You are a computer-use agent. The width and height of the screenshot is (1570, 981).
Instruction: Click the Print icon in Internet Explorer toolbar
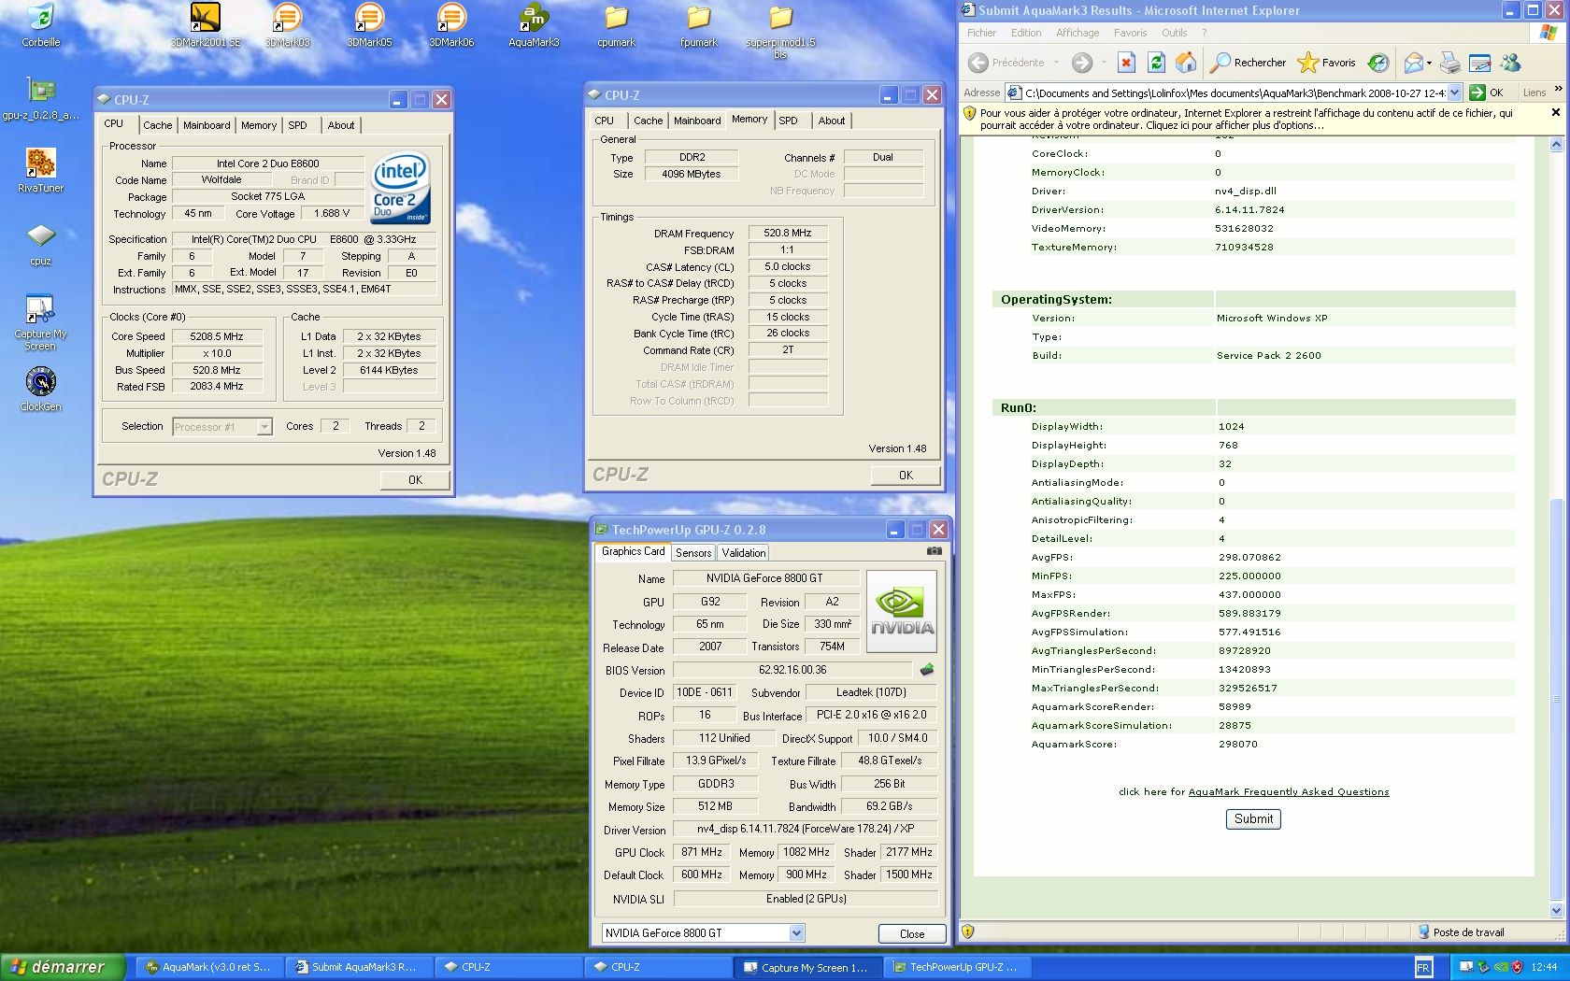click(1449, 63)
